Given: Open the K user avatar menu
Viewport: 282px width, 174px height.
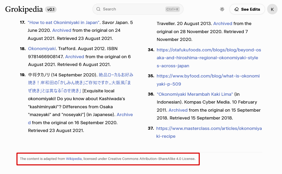Looking at the screenshot, I should 272,9.
